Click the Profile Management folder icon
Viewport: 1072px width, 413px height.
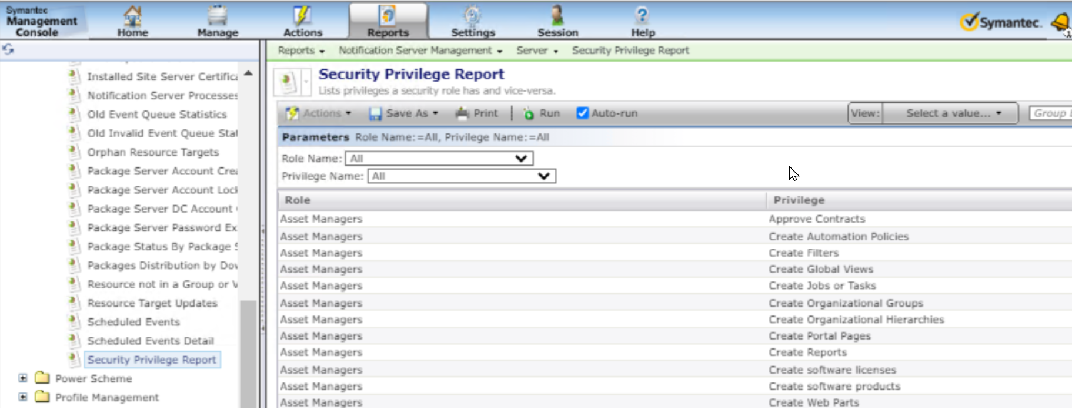click(x=42, y=397)
